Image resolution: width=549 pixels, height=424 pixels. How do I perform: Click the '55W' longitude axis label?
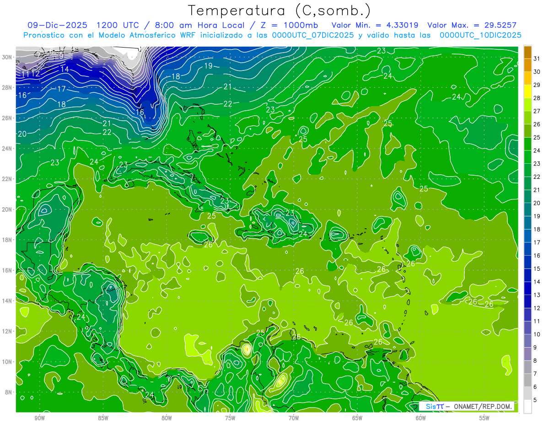click(484, 418)
